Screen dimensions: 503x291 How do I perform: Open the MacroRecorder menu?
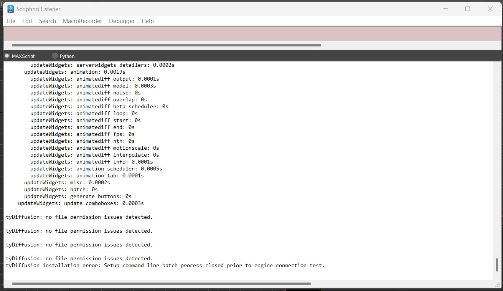82,21
